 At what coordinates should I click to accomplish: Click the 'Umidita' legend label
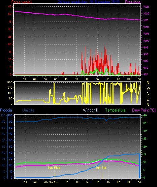coord(28,110)
